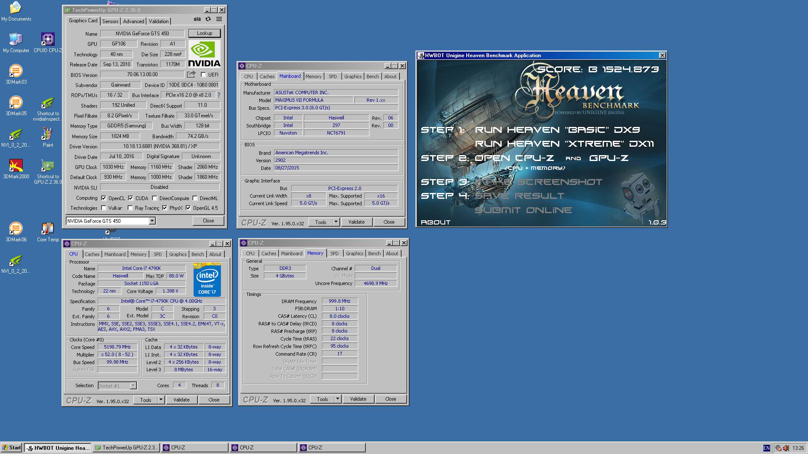Click ABOUT in Heaven Benchmark window
Screen dimensions: 808x454
pos(436,222)
